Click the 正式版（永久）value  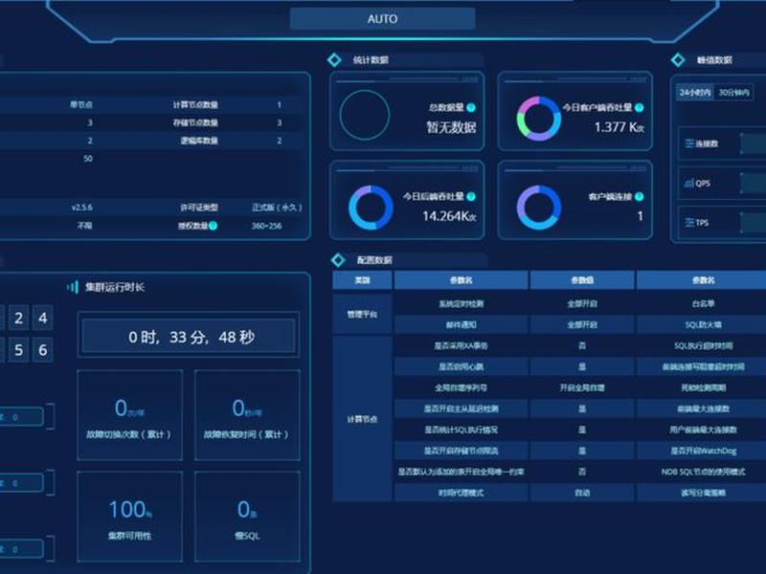tap(277, 208)
